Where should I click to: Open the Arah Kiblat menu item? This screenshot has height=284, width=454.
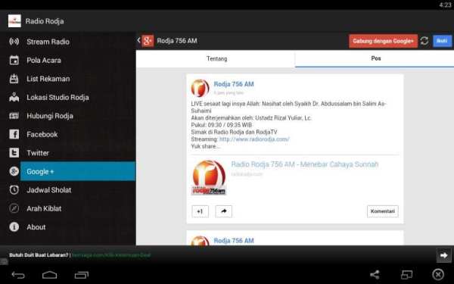(68, 208)
